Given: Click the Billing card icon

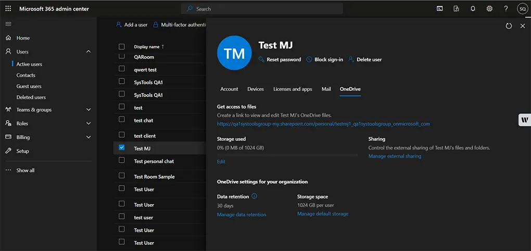Looking at the screenshot, I should click(8, 137).
